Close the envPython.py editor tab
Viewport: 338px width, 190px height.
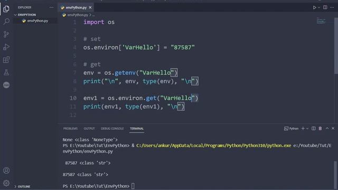point(90,7)
